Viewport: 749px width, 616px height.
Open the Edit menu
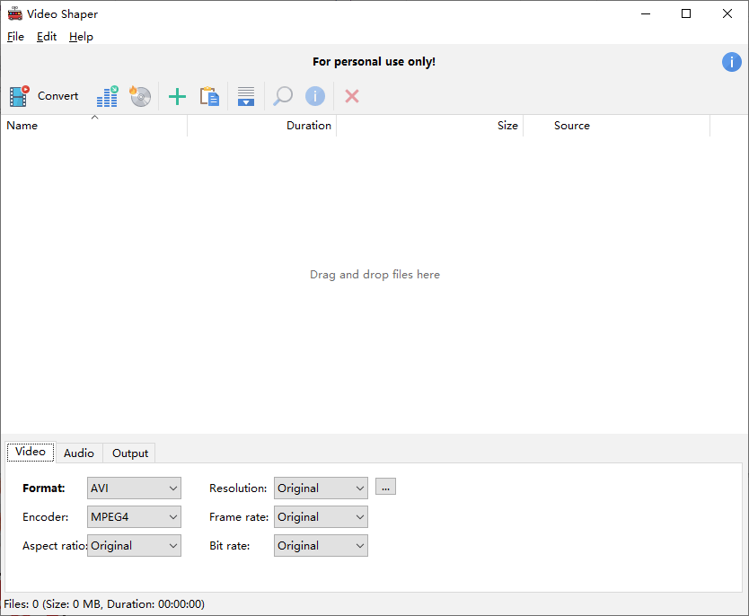(x=47, y=37)
